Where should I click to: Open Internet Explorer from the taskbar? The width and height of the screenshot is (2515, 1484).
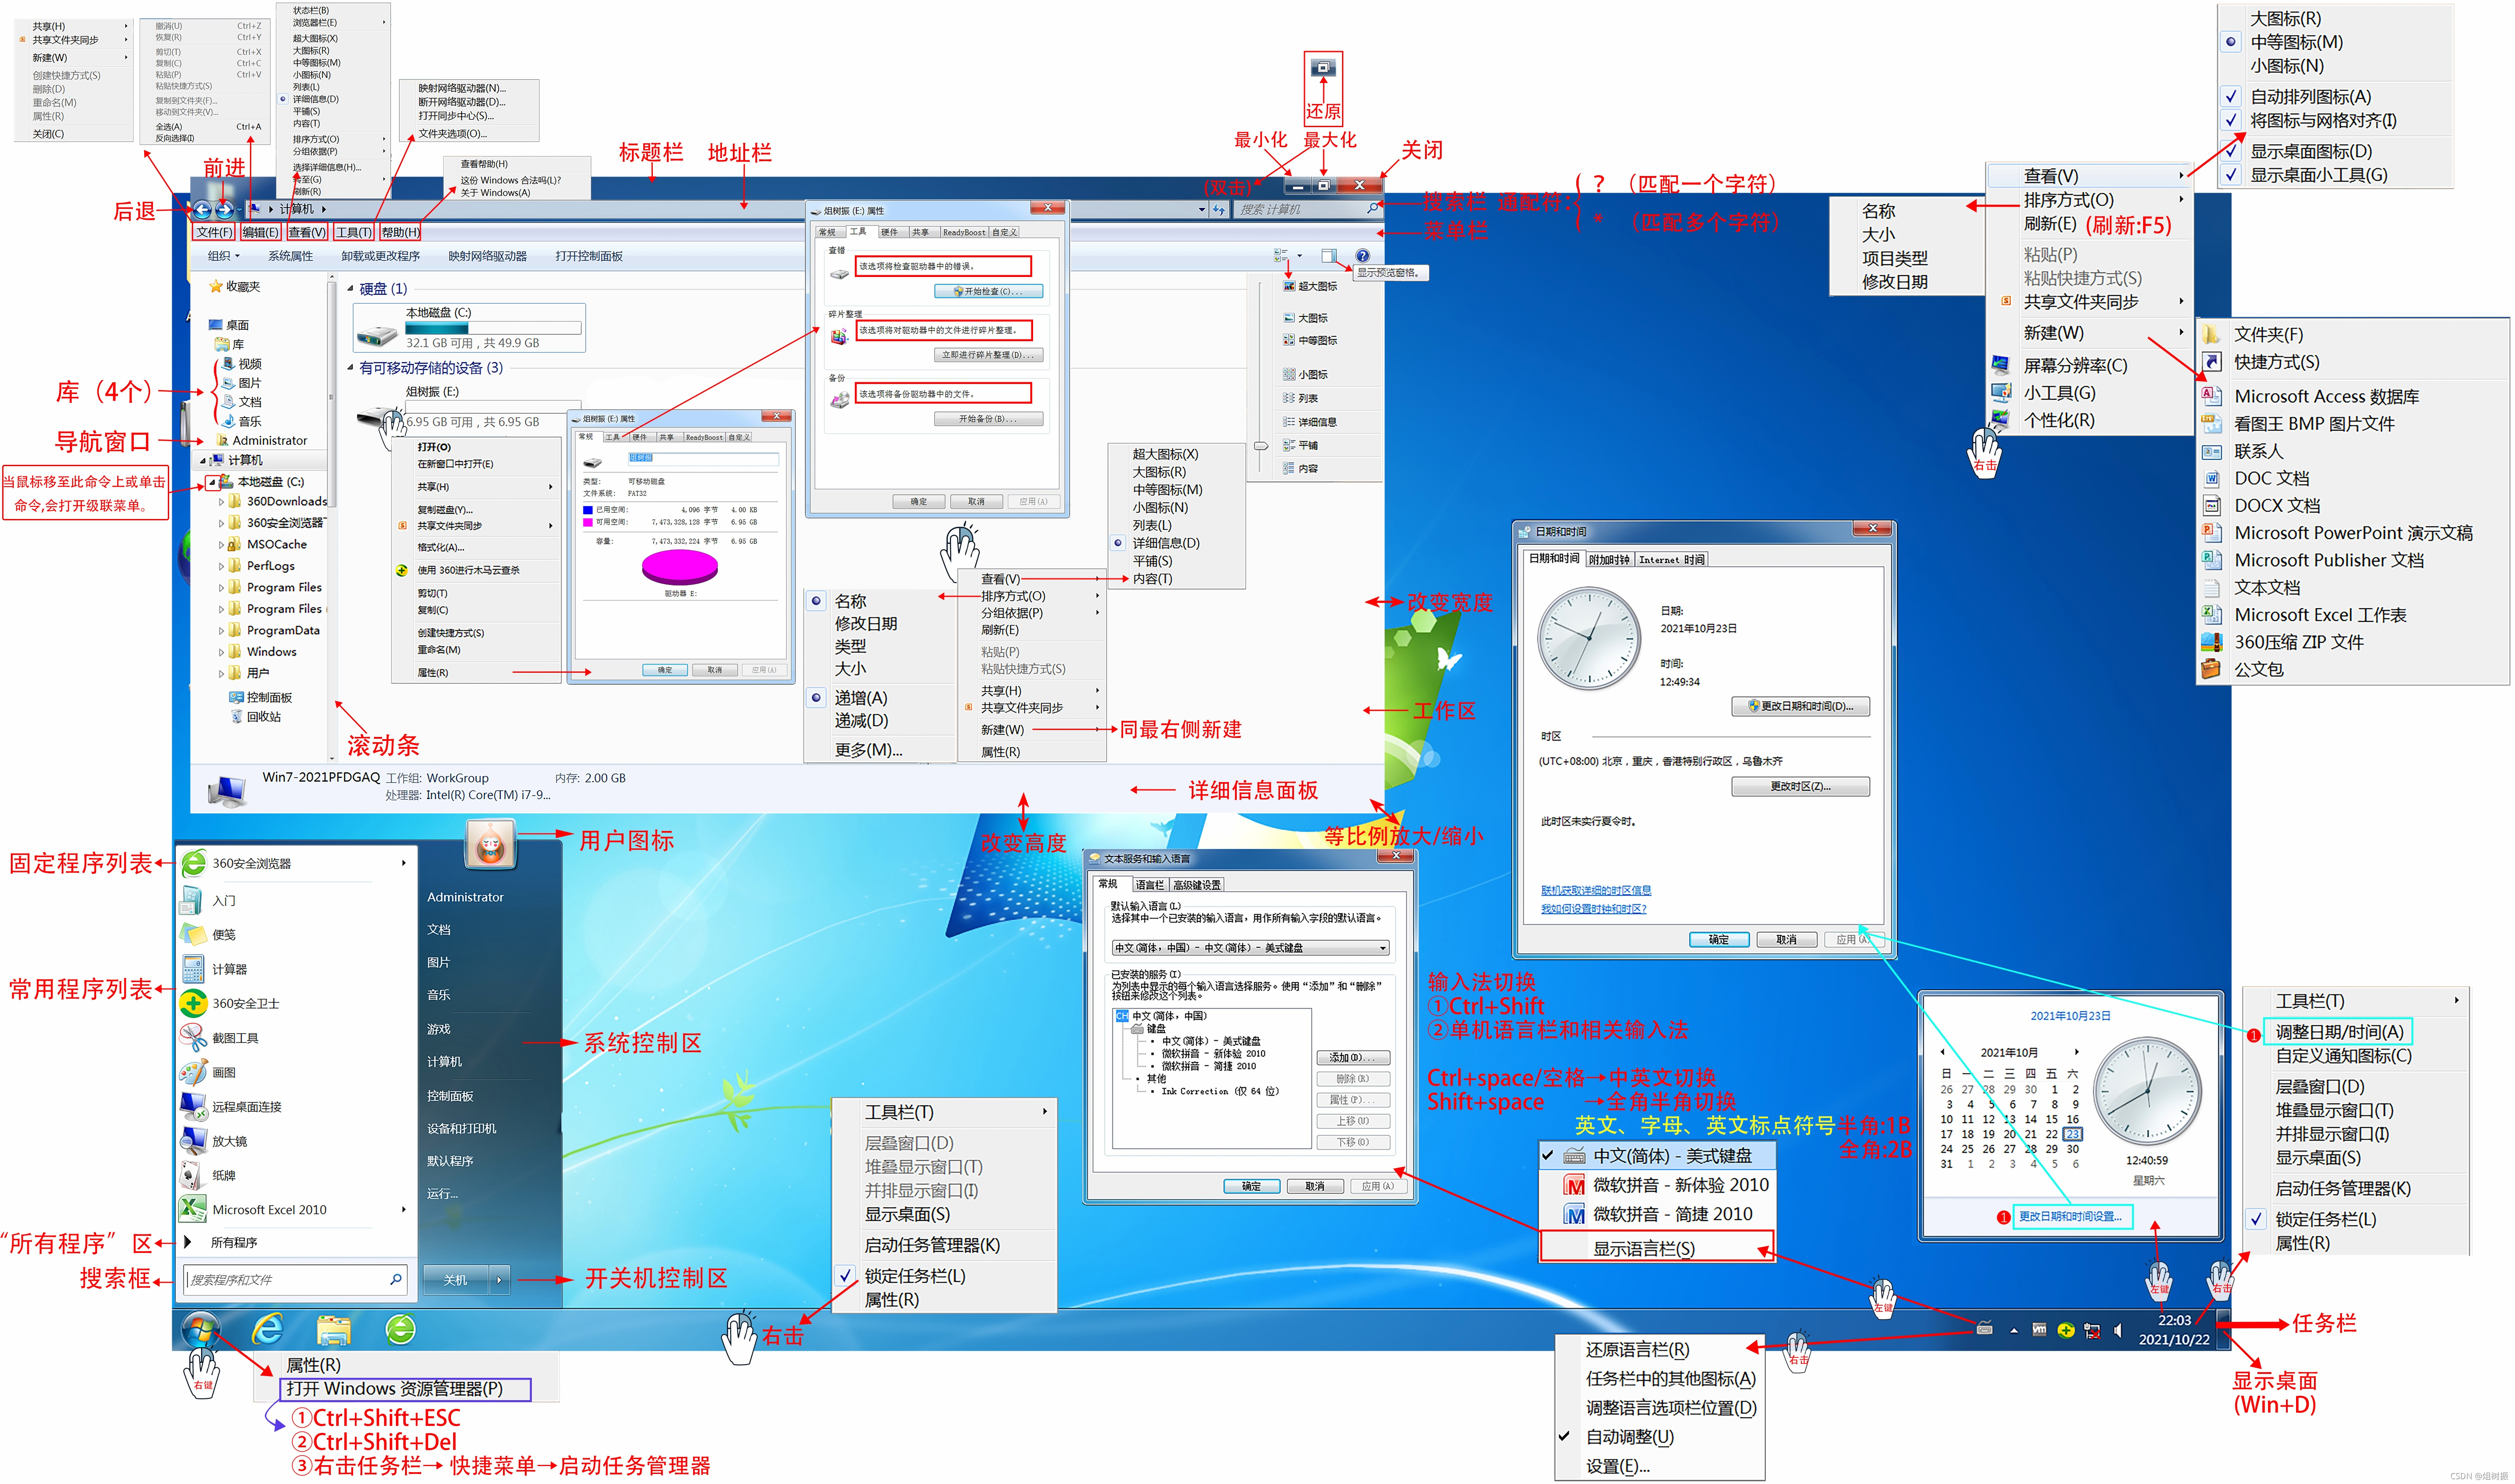pyautogui.click(x=267, y=1330)
